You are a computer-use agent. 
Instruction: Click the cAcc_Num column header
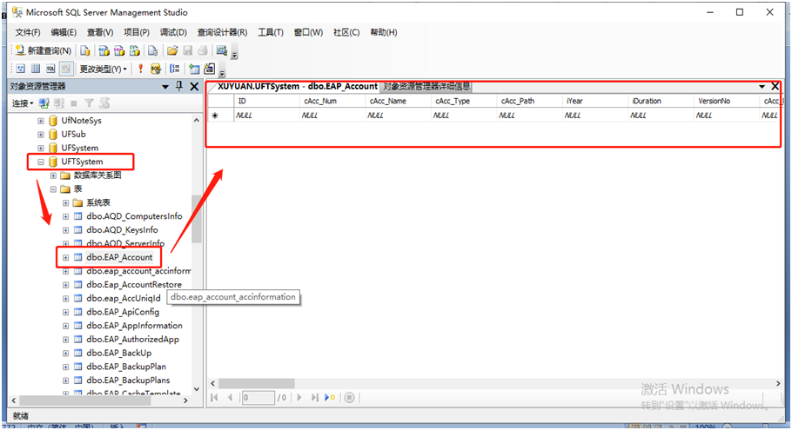[x=332, y=101]
